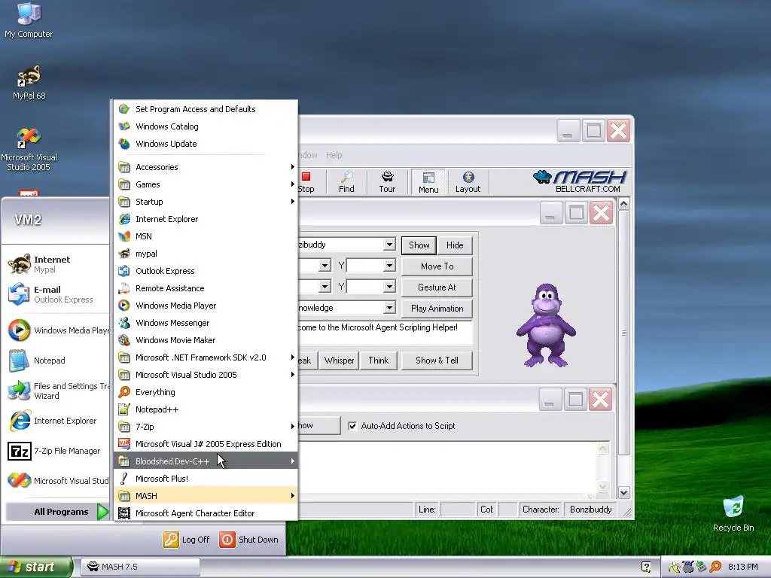Open Windows Movie Maker from programs menu
Viewport: 771px width, 578px height.
206,340
